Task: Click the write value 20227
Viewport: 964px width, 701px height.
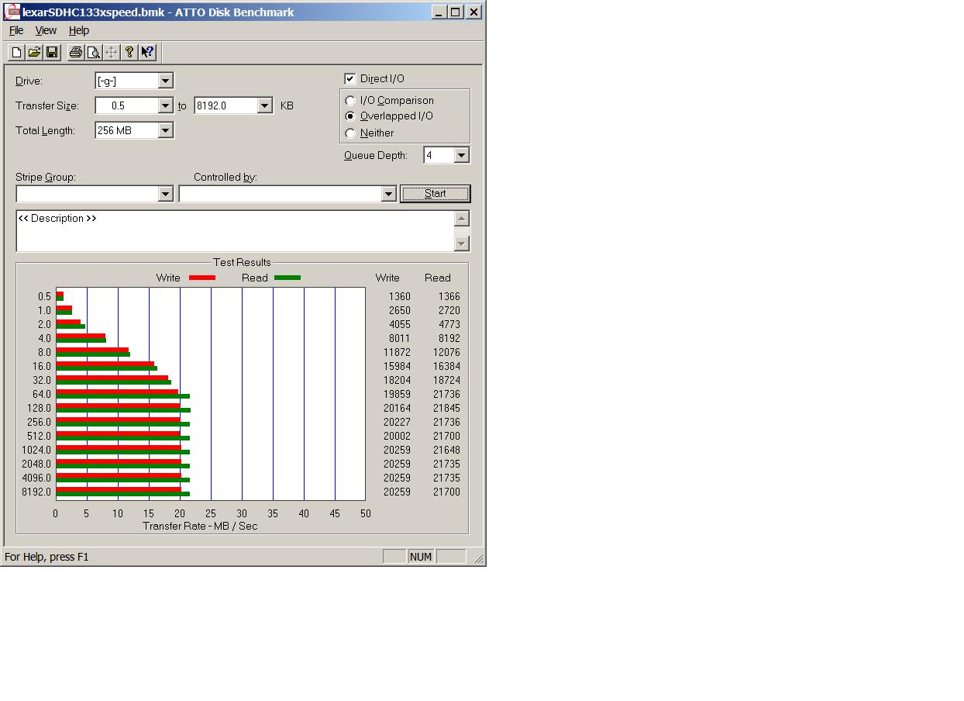Action: (397, 422)
